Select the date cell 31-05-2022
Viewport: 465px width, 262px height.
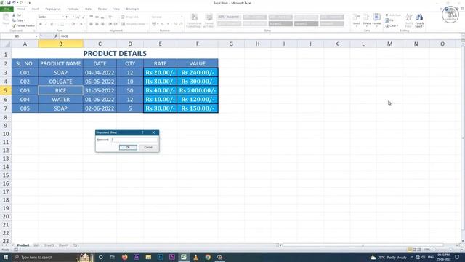coord(100,90)
